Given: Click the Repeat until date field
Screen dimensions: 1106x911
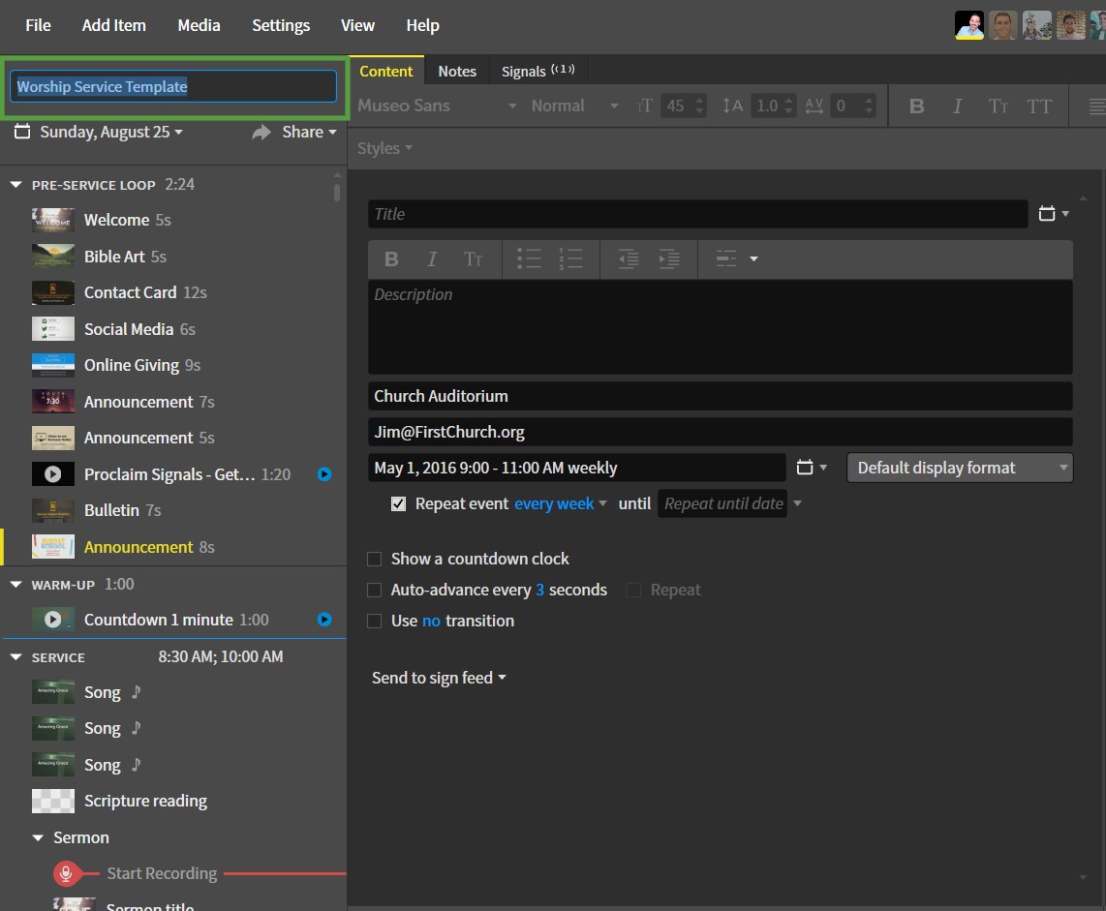Looking at the screenshot, I should (723, 504).
